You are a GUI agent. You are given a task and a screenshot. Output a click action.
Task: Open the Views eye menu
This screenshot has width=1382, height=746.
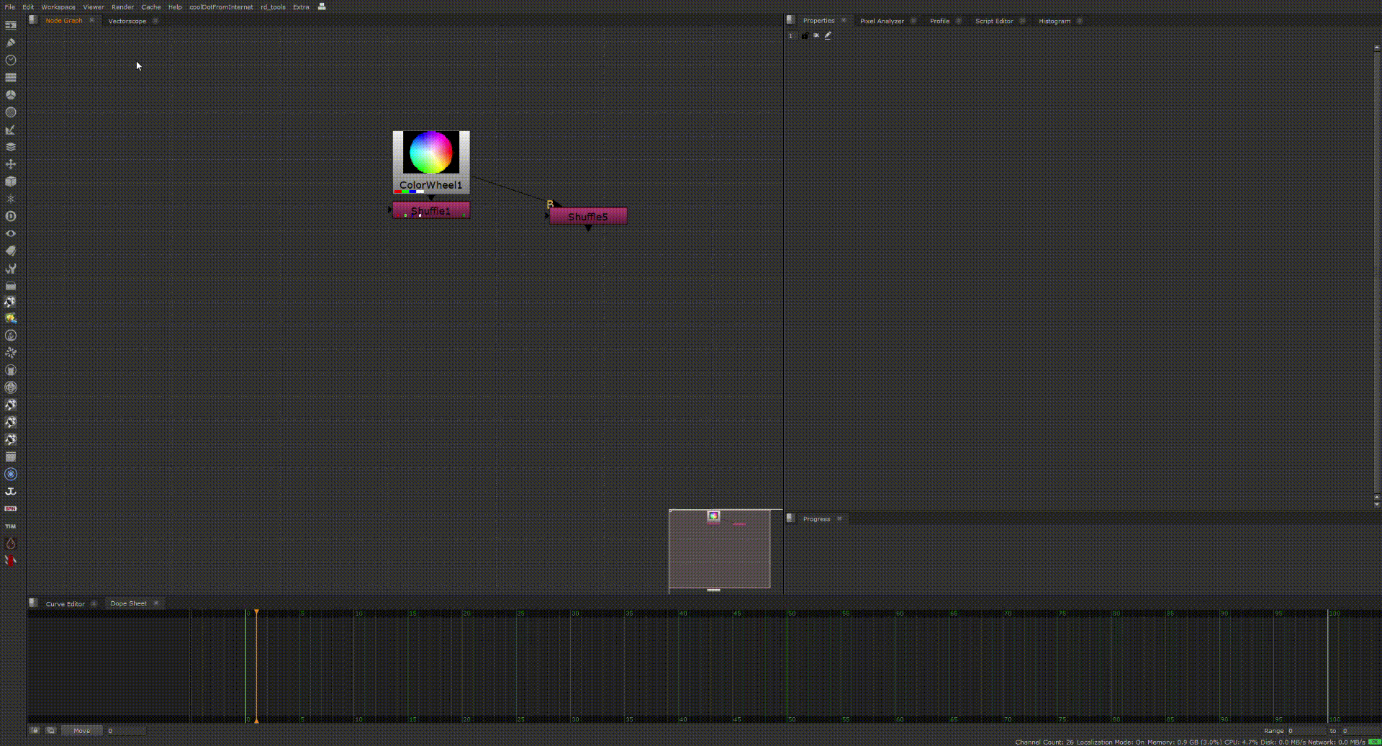(x=11, y=233)
